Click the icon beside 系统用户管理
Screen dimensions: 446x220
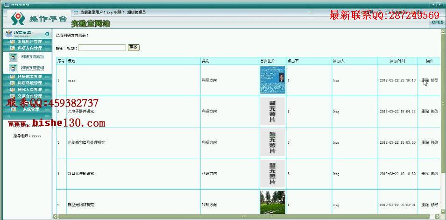[x=12, y=42]
